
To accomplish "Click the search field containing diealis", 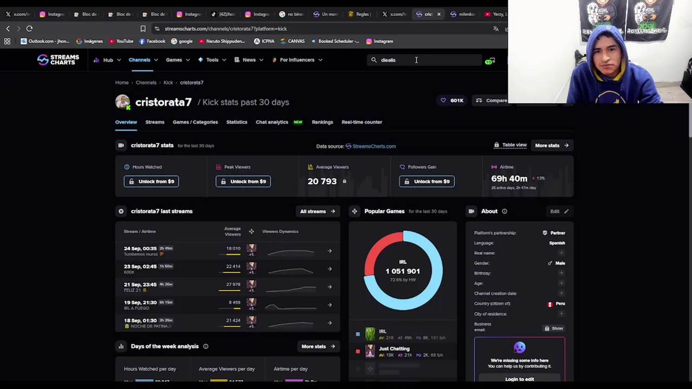I will (424, 60).
